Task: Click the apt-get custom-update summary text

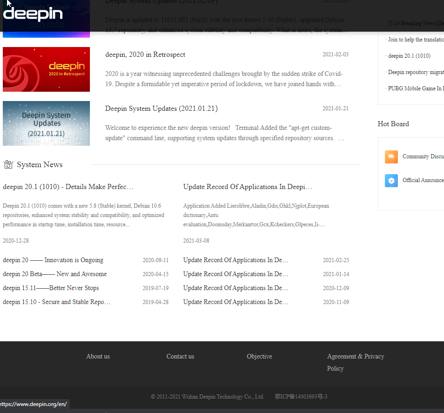Action: (225, 133)
